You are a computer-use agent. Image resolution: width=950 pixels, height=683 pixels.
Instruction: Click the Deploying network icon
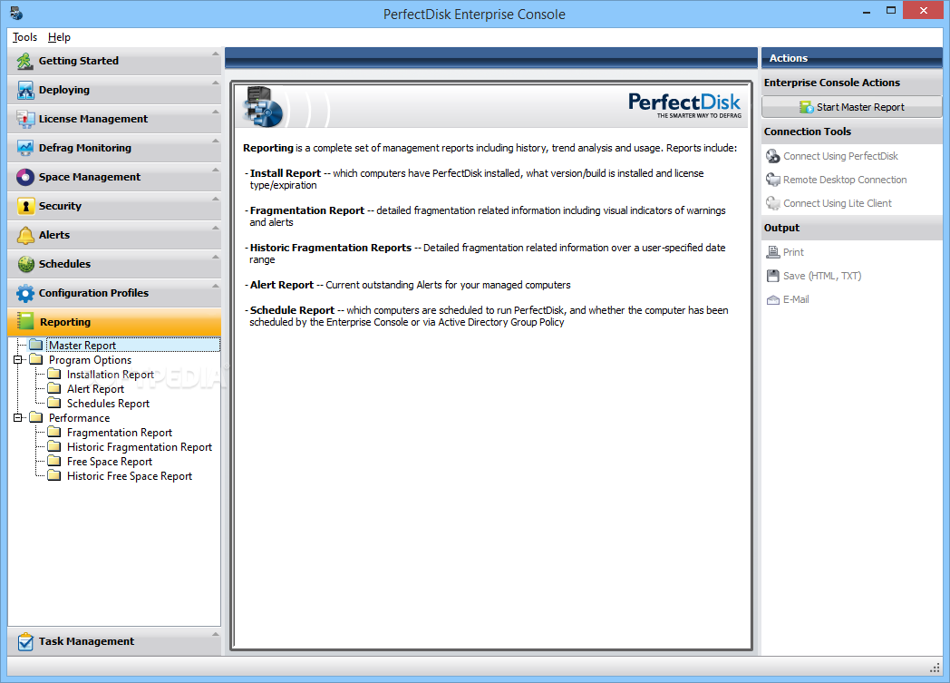[25, 91]
